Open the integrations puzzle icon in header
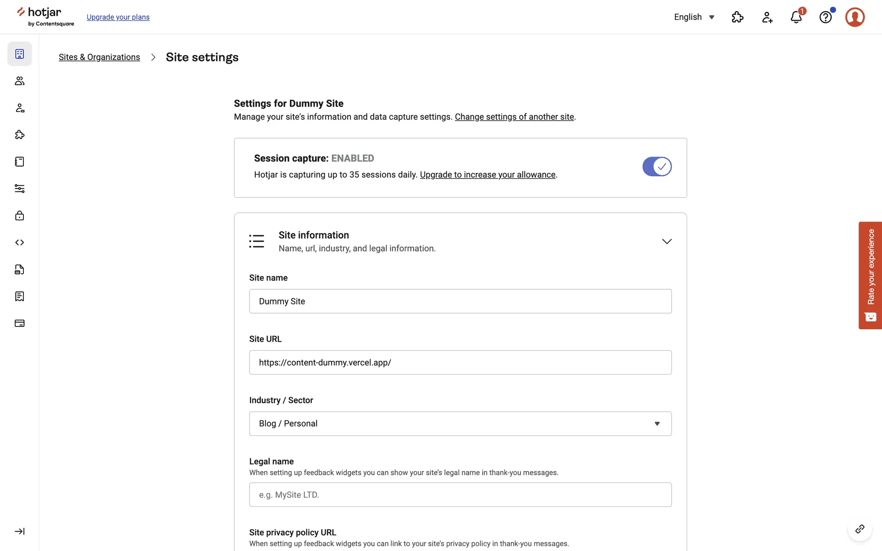The image size is (882, 551). pos(737,17)
